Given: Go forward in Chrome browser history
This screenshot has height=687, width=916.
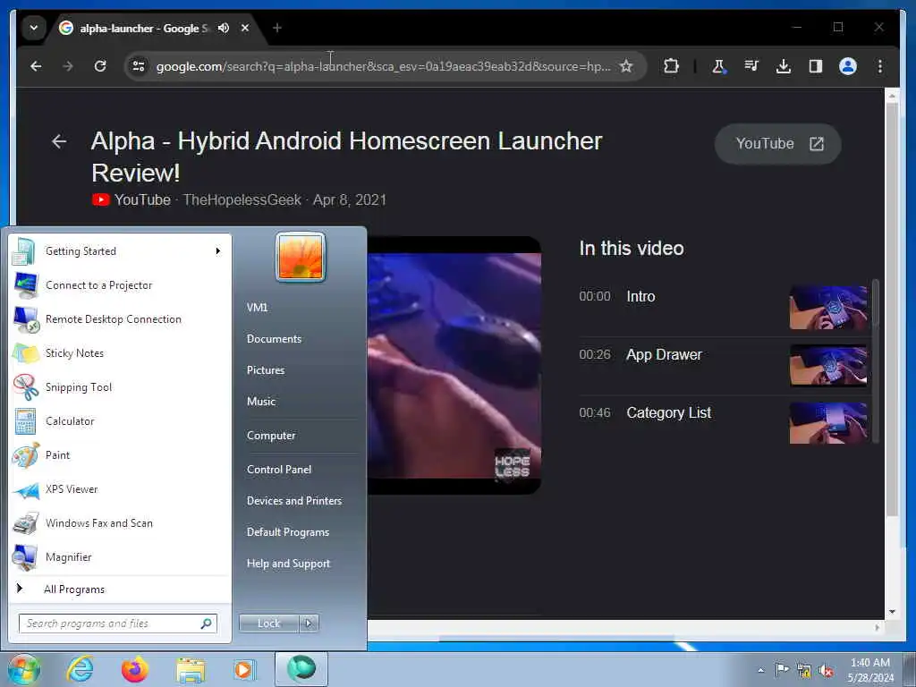Looking at the screenshot, I should click(x=68, y=66).
